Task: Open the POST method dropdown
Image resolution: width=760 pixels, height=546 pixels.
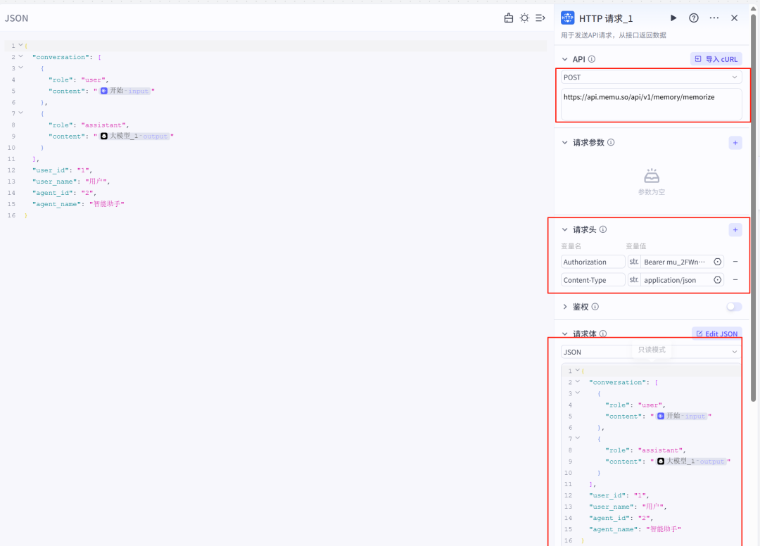Action: pos(651,77)
